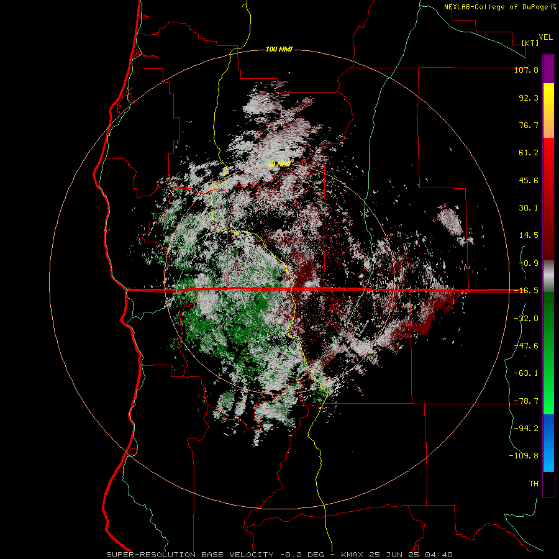Select the 92.3 legend value
The width and height of the screenshot is (559, 559).
click(x=529, y=98)
